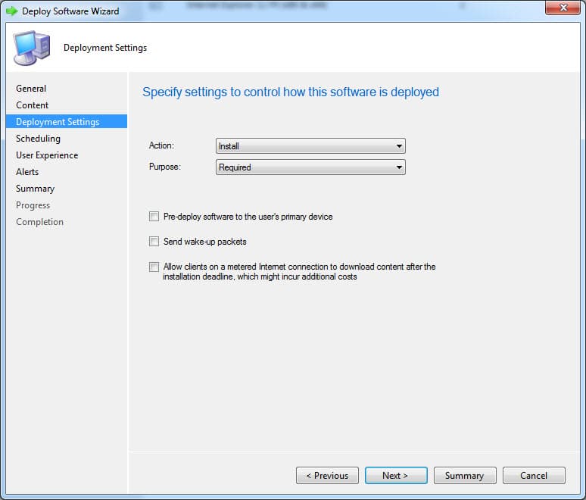
Task: Open the Purpose dropdown showing Required
Action: [x=310, y=167]
